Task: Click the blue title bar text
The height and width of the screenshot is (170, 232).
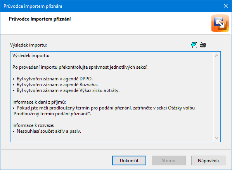Action: (x=33, y=6)
